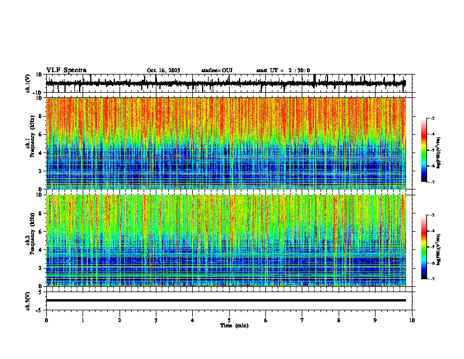Click the time axis tick label '7'
Screen dimensions: 464x359
pos(302,320)
